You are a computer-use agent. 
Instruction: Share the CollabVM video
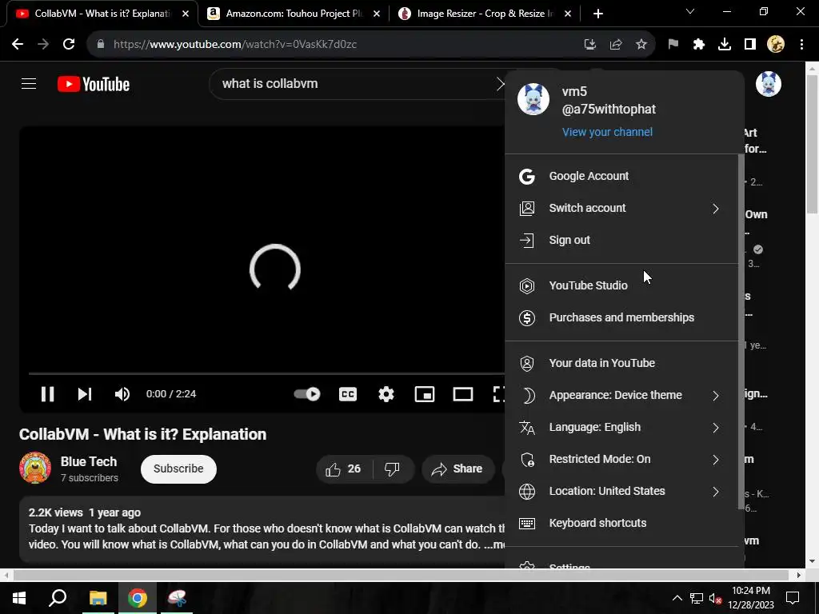pyautogui.click(x=457, y=468)
